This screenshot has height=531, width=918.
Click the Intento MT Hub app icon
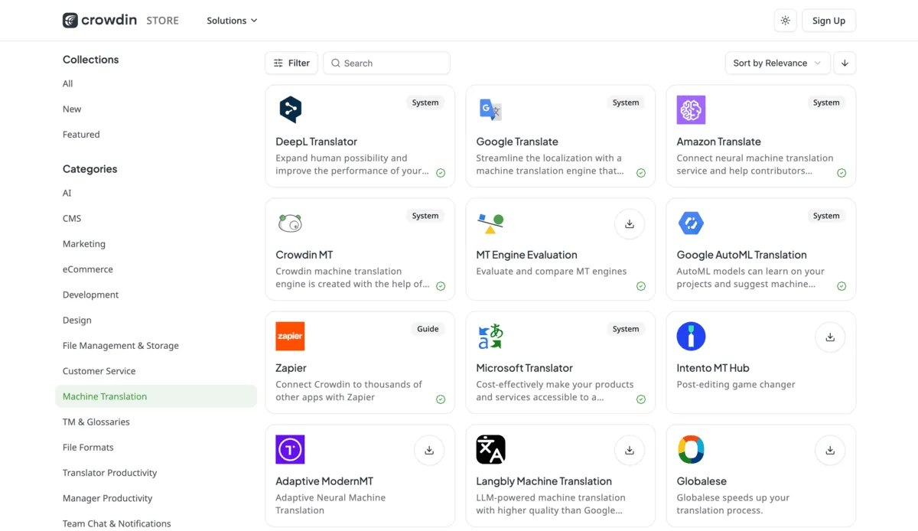click(x=691, y=337)
